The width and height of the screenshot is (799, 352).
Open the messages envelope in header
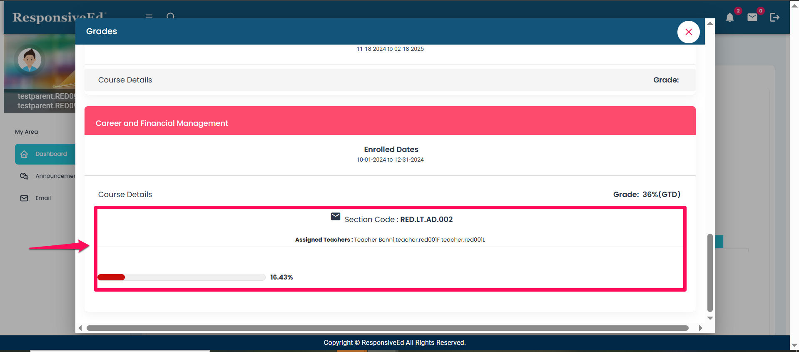pos(752,17)
